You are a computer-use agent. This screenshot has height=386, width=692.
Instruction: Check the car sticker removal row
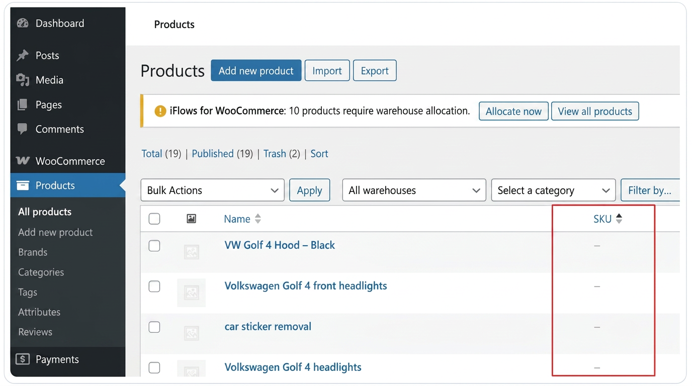(154, 327)
